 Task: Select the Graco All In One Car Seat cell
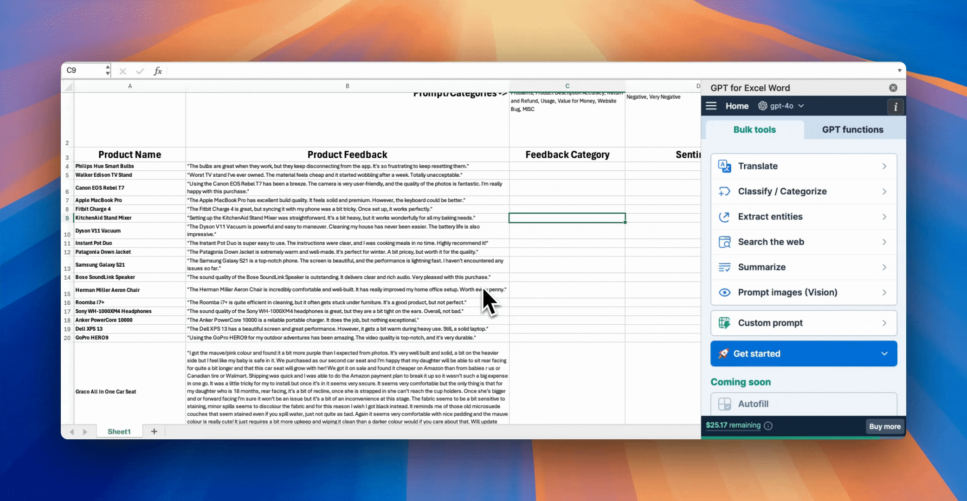tap(130, 384)
